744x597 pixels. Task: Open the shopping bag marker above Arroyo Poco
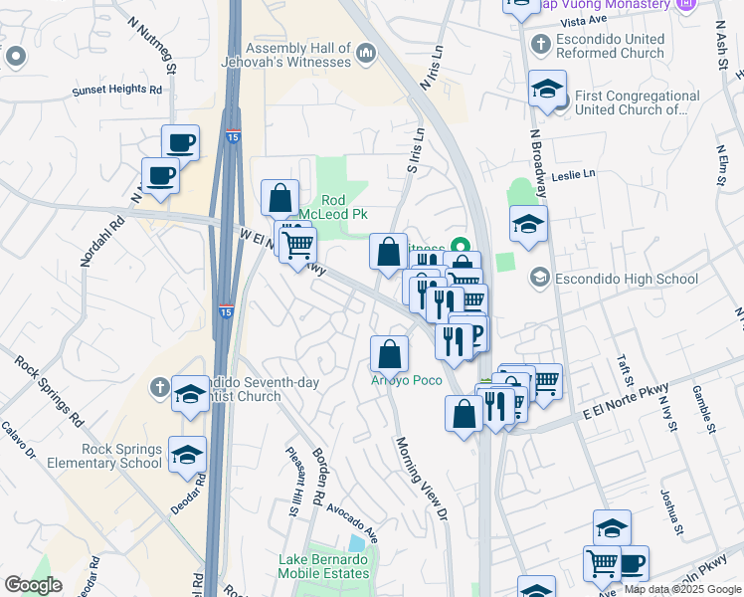click(390, 355)
